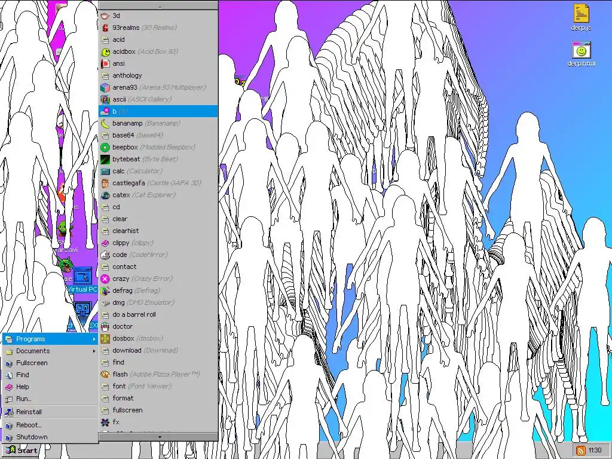Launch 'base64' from programs list
612x459 pixels.
[x=158, y=136]
